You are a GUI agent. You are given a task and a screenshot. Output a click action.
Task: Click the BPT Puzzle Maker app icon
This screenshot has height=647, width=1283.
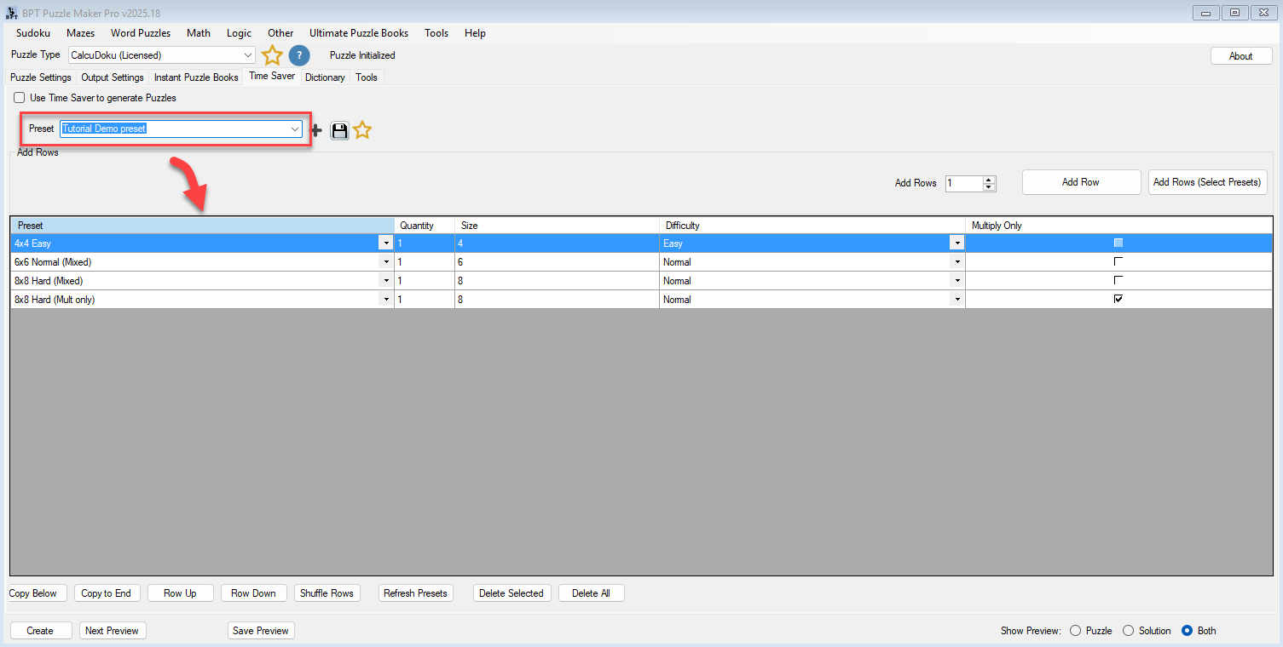point(11,13)
